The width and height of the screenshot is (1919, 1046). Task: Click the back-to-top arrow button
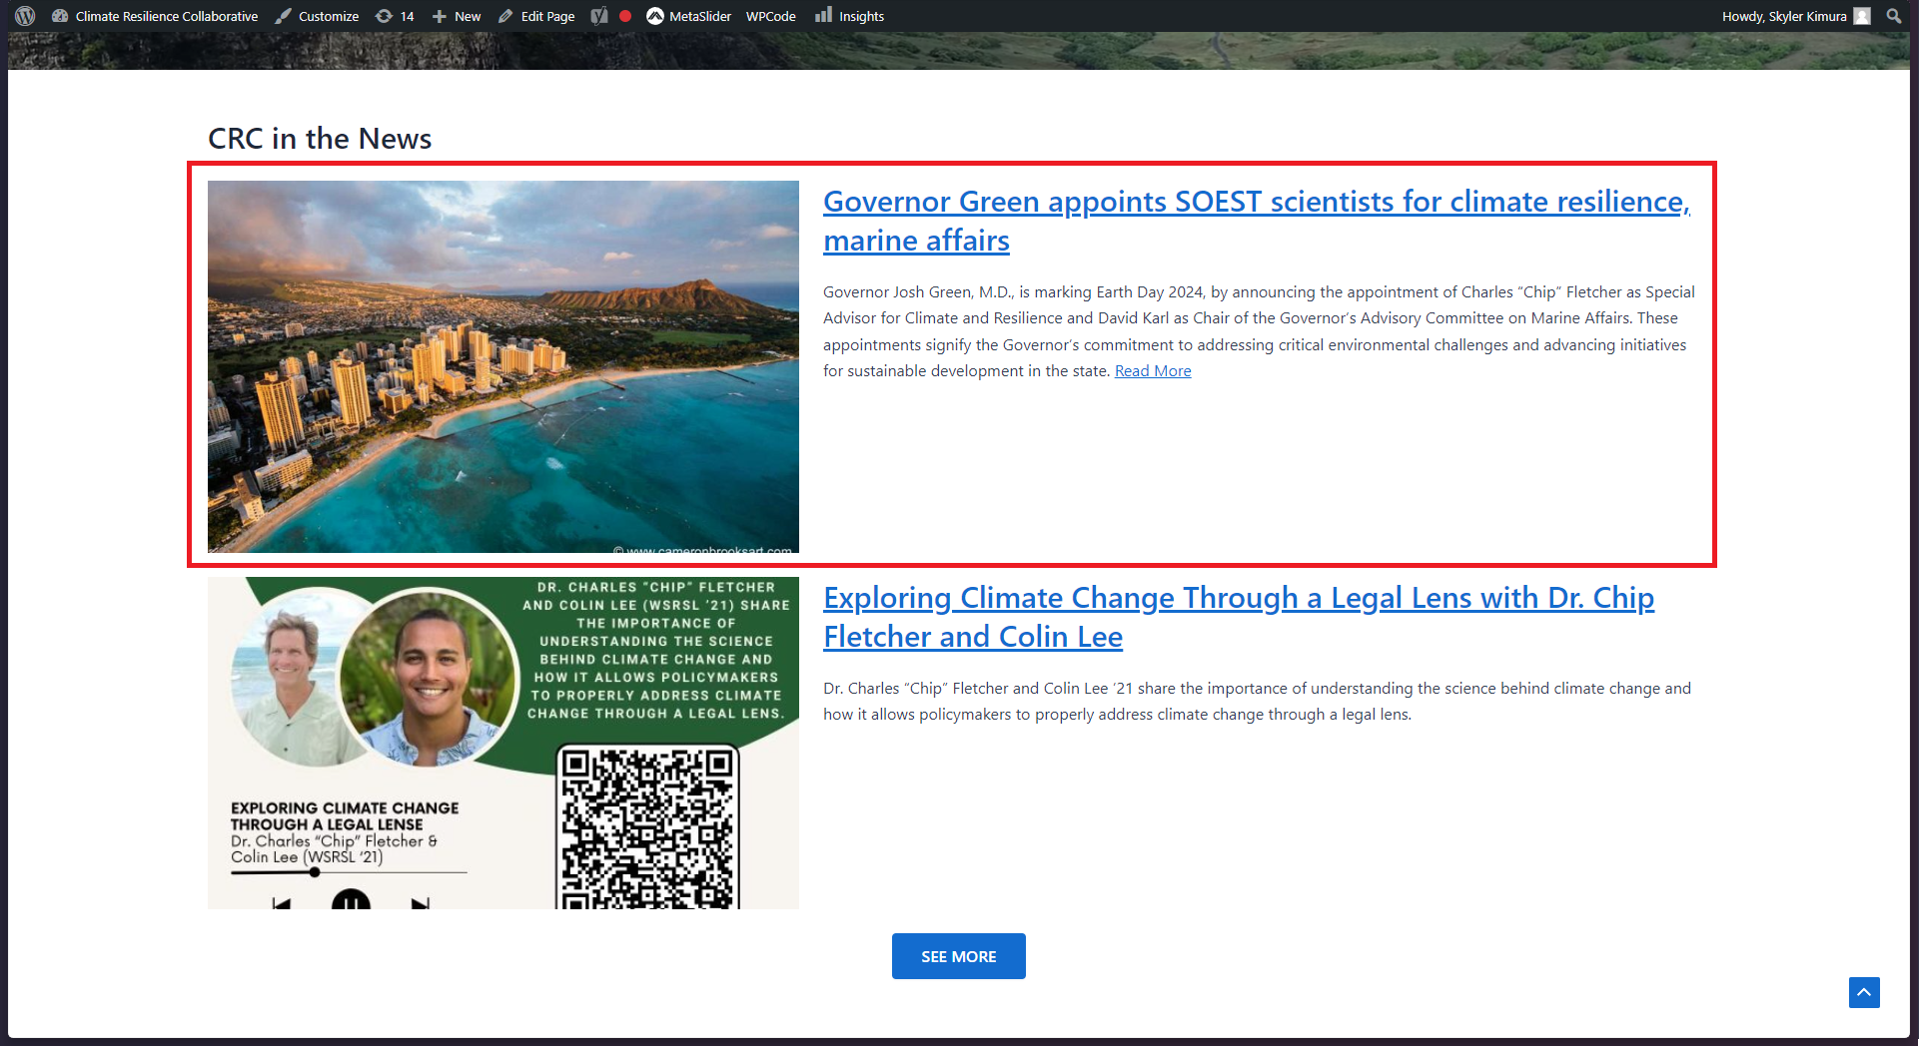[1864, 992]
